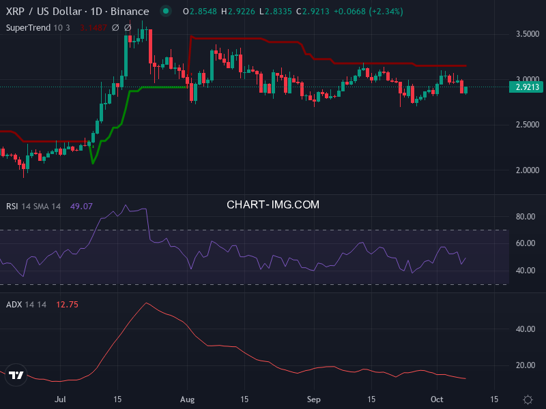This screenshot has height=409, width=546.
Task: Click the SuperTrend value 3.1467
Action: point(93,27)
